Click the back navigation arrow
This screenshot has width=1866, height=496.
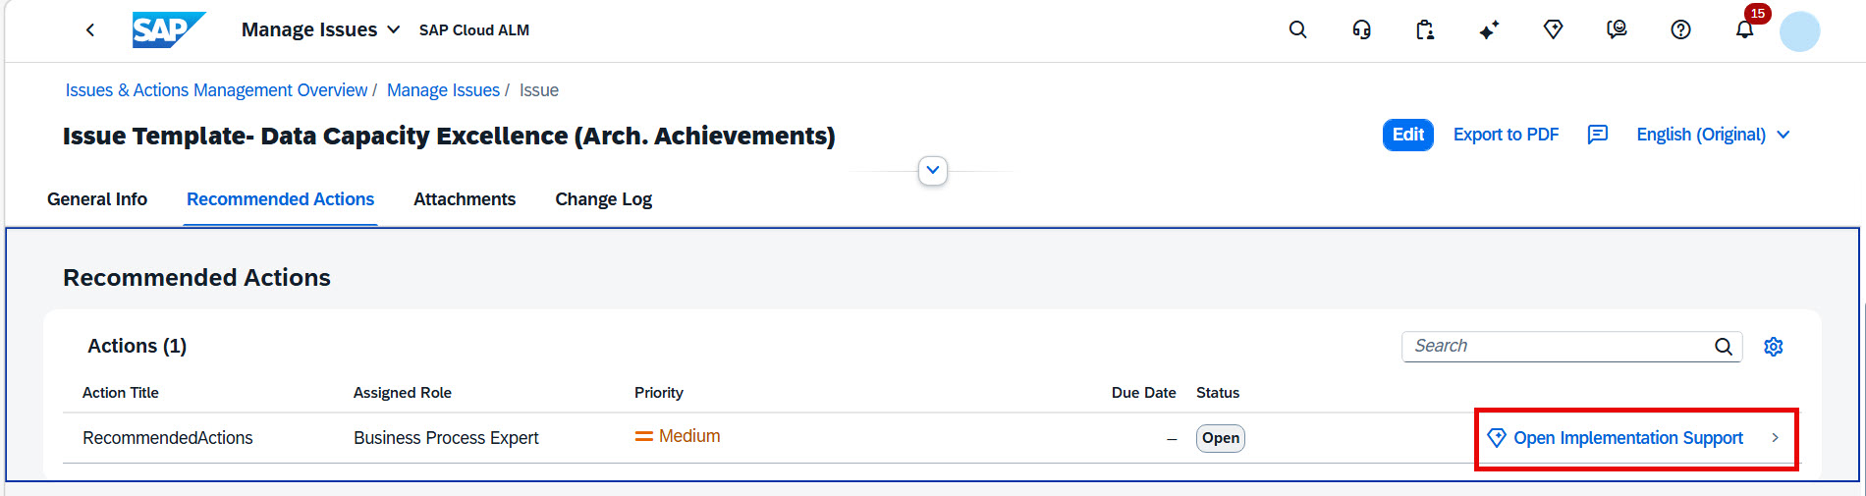(90, 30)
